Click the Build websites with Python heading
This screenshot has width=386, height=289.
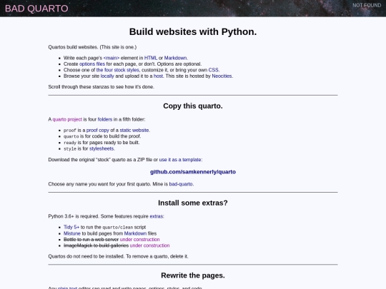click(x=193, y=31)
